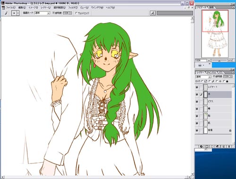
Task: Create new adjustment layer icon
Action: point(218,146)
